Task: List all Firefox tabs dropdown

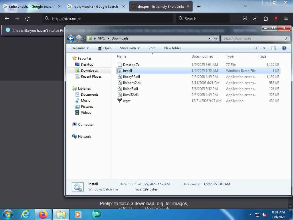Action: tap(245, 6)
